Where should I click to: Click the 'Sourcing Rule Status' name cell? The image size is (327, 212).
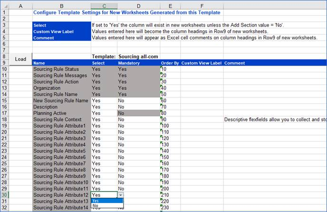point(62,69)
